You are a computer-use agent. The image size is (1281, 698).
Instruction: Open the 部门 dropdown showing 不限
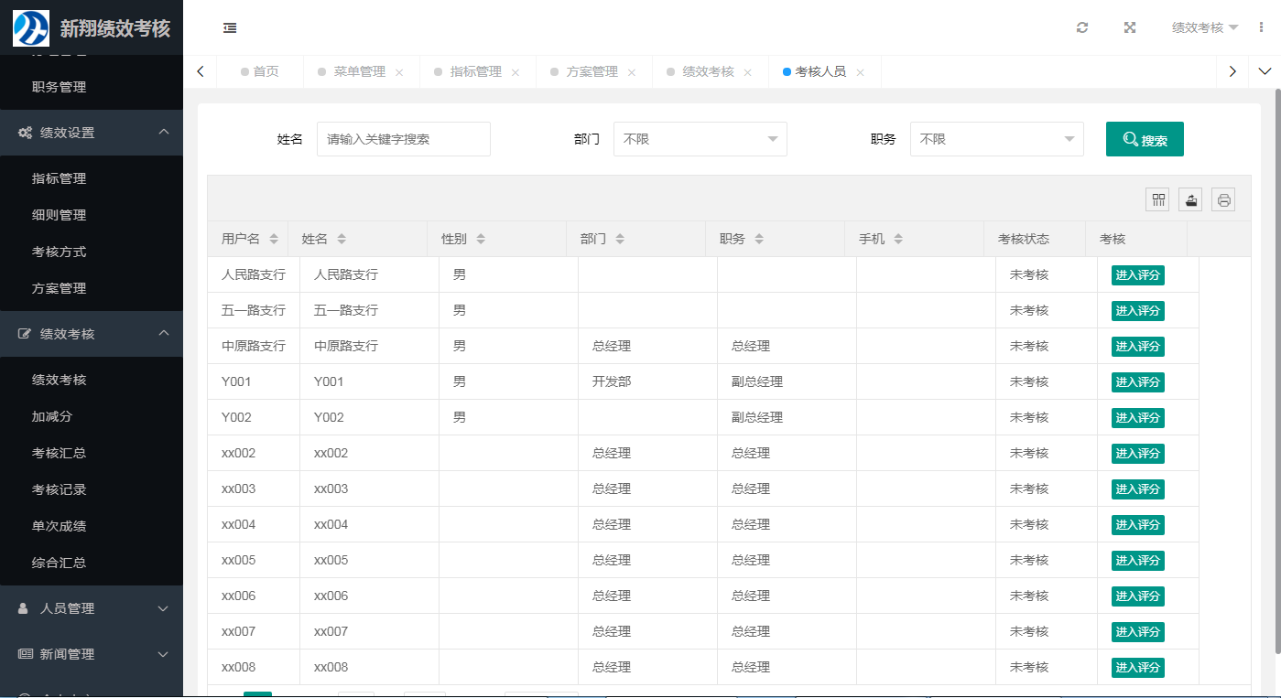700,138
